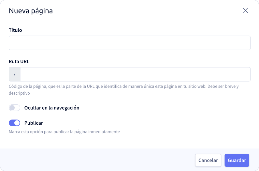
Task: Click the Ruta URL field label
Action: [x=19, y=62]
